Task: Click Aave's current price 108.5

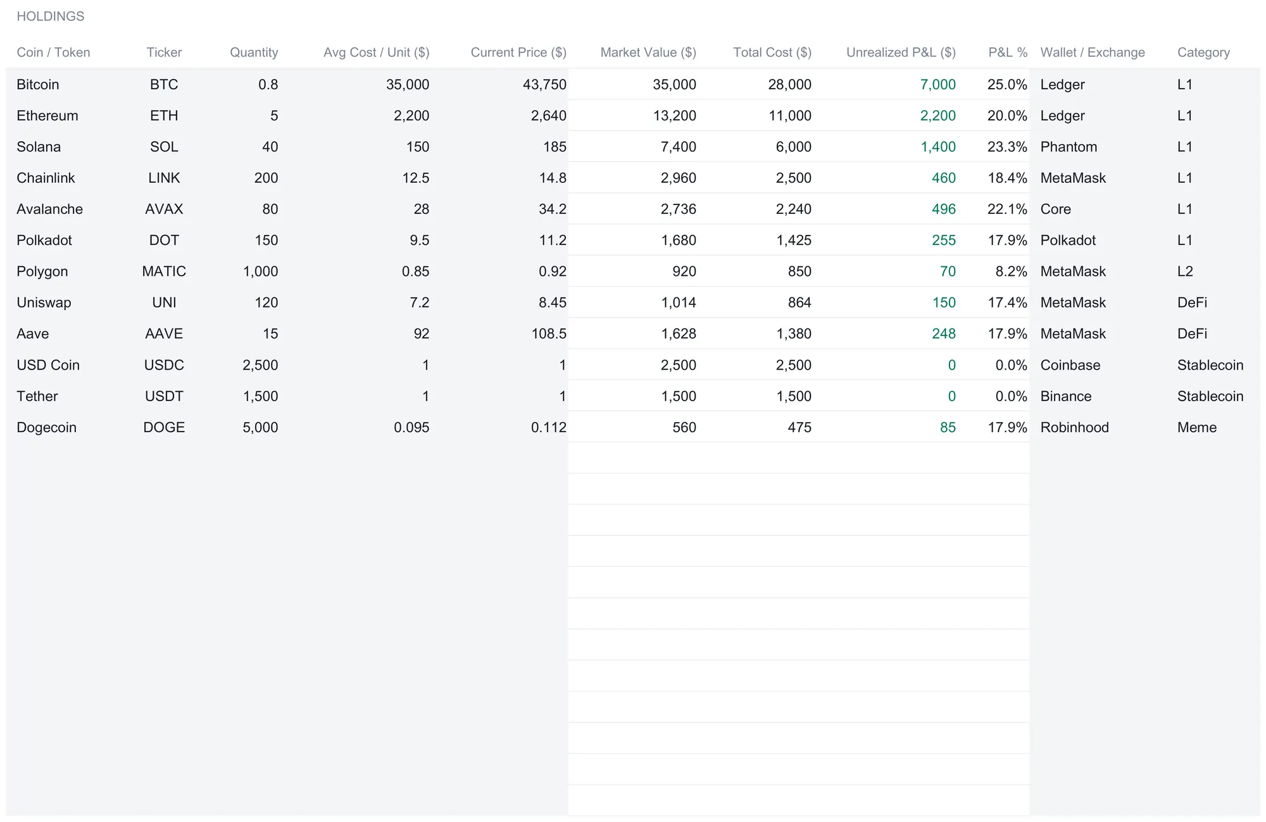Action: (549, 333)
